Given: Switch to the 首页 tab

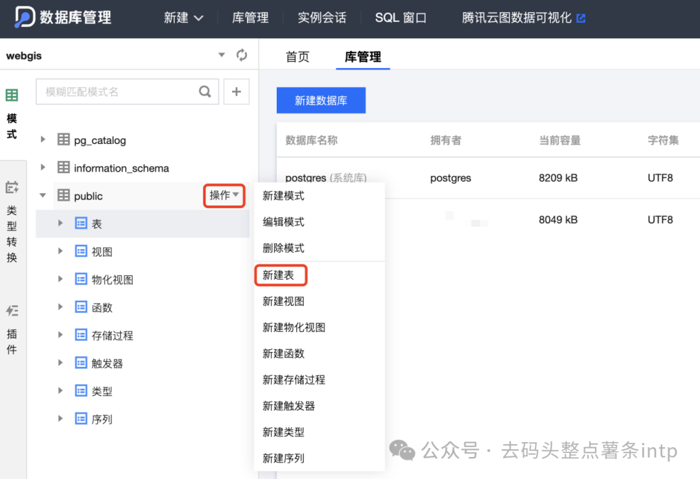Looking at the screenshot, I should click(x=297, y=56).
